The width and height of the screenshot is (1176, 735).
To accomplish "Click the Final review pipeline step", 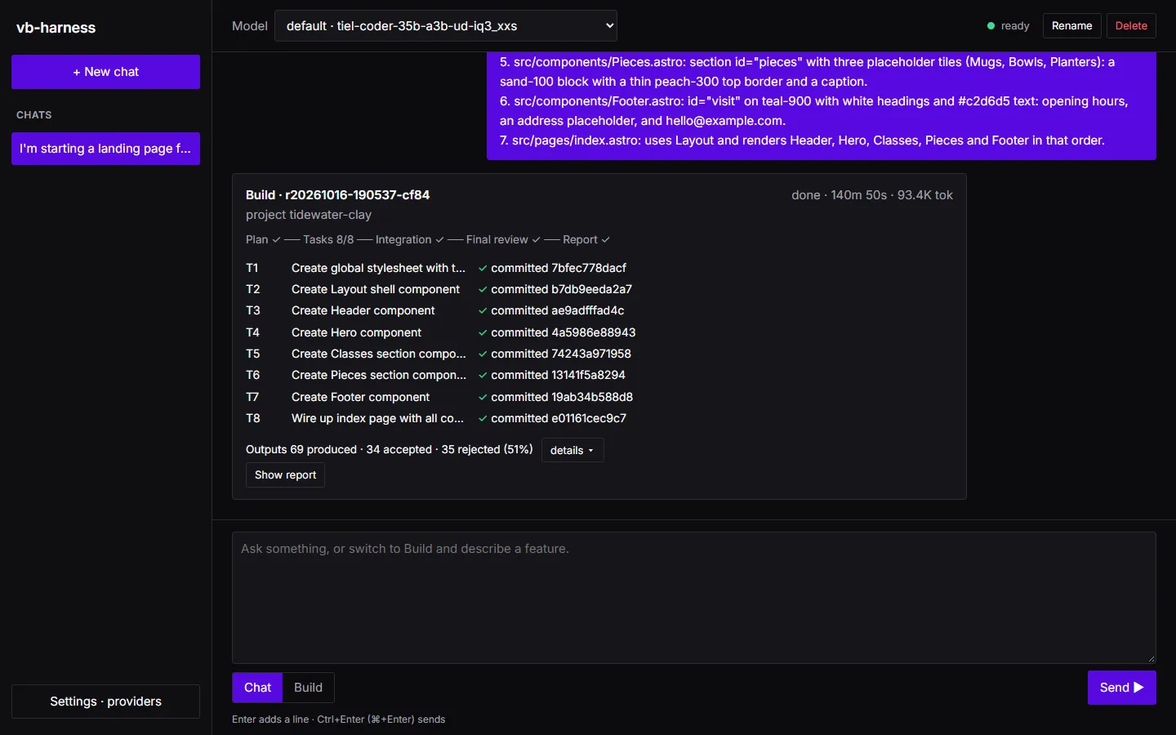I will tap(503, 239).
